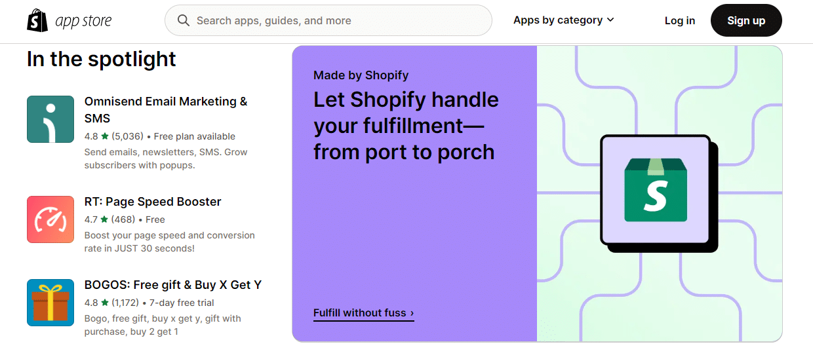Image resolution: width=813 pixels, height=359 pixels.
Task: Click the app store wordmark text
Action: (x=83, y=21)
